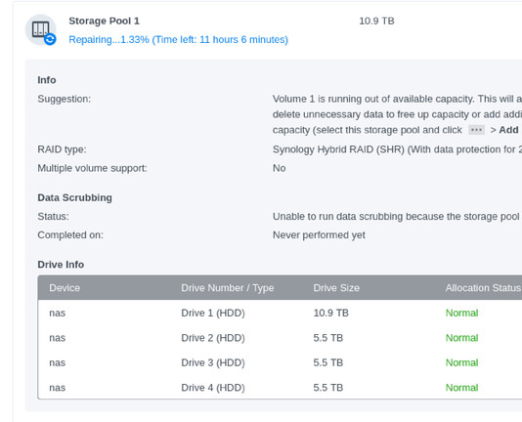Click the Drive Info section heading
522x422 pixels.
tap(61, 265)
